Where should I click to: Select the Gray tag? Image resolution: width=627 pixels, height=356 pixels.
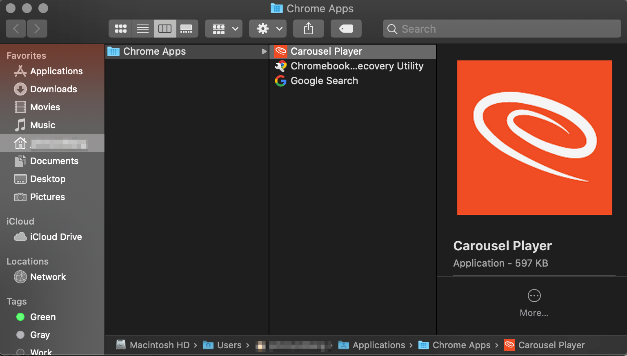pyautogui.click(x=52, y=335)
